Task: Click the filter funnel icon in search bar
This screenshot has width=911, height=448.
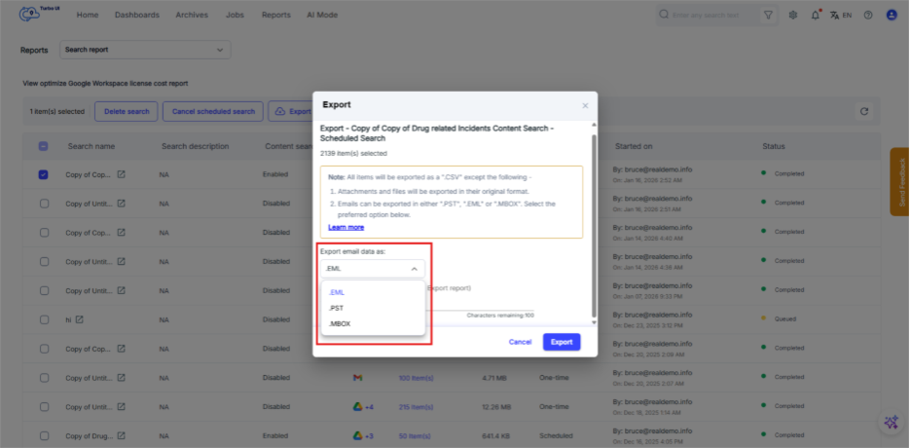Action: [x=769, y=16]
